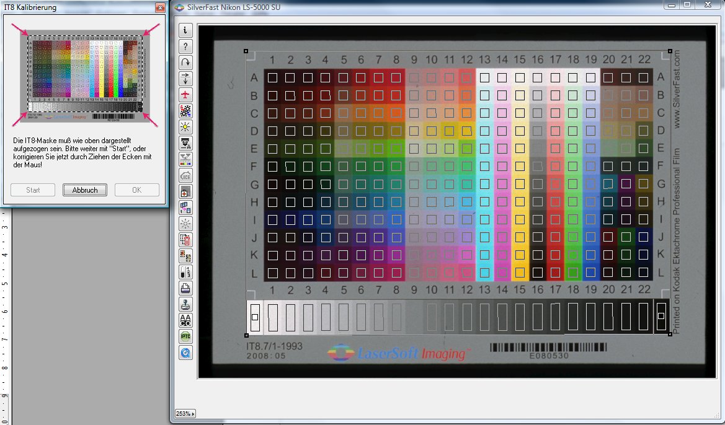Click the ICE dust removal icon
725x425 pixels.
pyautogui.click(x=185, y=175)
